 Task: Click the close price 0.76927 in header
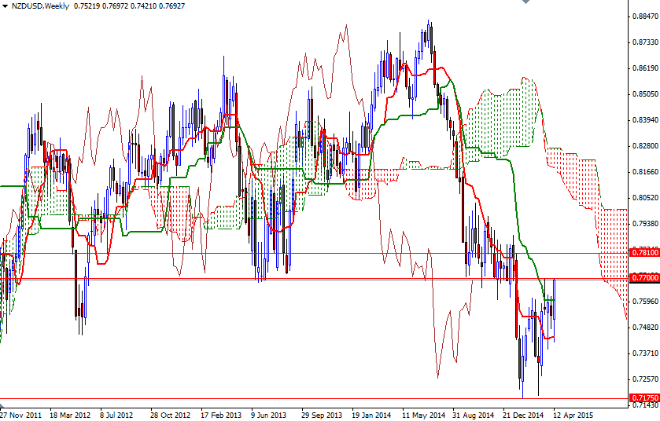[171, 6]
